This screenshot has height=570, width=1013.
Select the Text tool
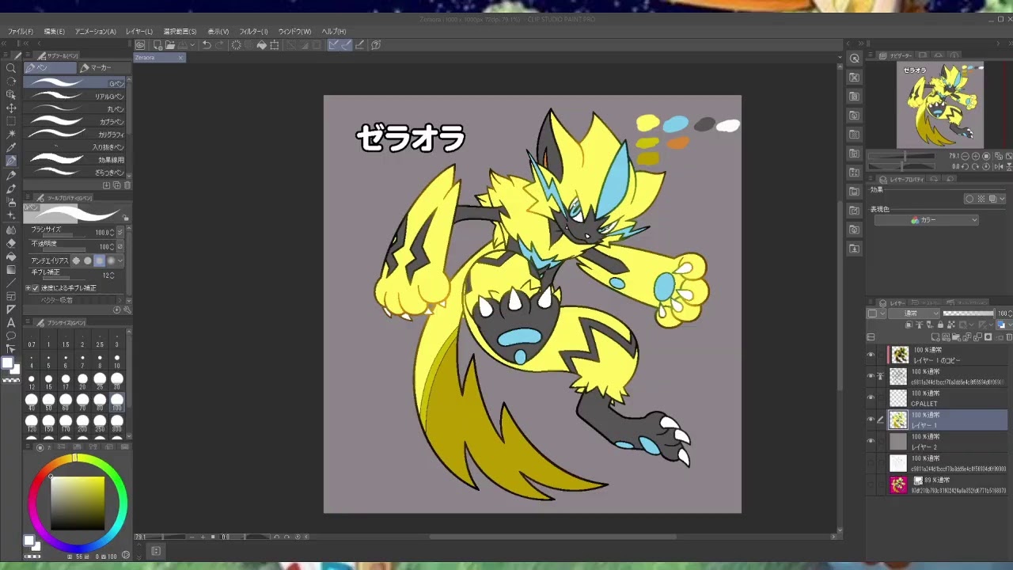pos(11,322)
